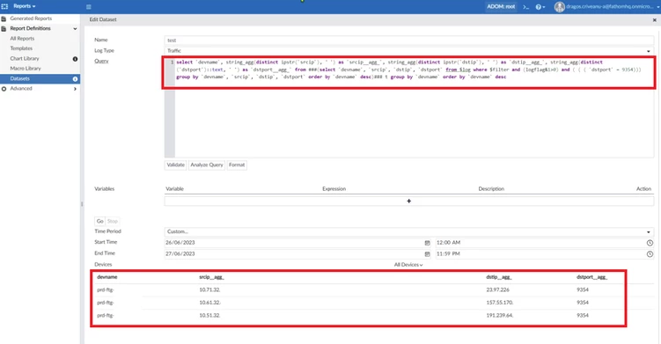Click the End Time calendar icon
The width and height of the screenshot is (661, 344).
(427, 254)
